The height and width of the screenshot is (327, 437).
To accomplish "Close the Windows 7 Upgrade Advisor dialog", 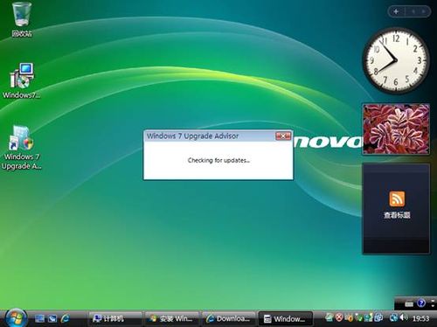I will (x=283, y=136).
